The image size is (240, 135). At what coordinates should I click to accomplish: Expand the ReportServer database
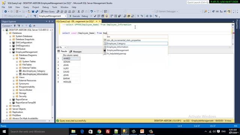pos(10,100)
